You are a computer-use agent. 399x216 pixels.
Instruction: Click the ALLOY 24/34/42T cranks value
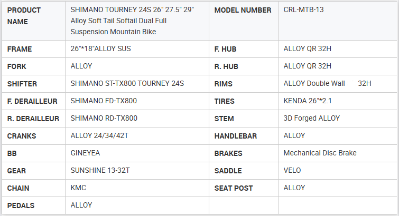pos(99,136)
